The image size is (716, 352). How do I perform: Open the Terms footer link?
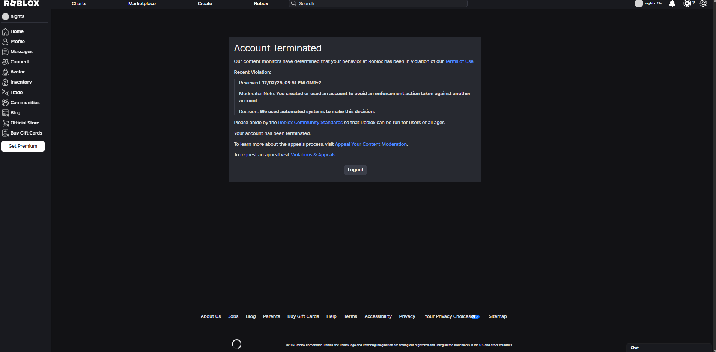[x=350, y=316]
